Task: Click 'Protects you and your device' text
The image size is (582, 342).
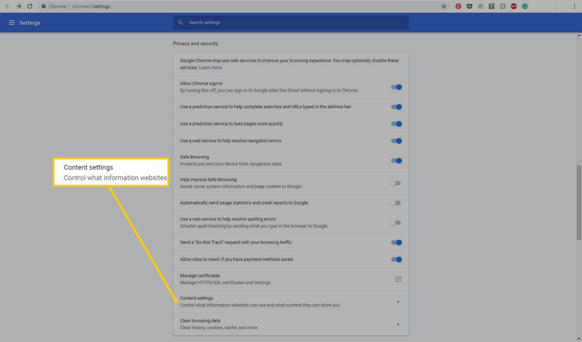Action: 231,164
